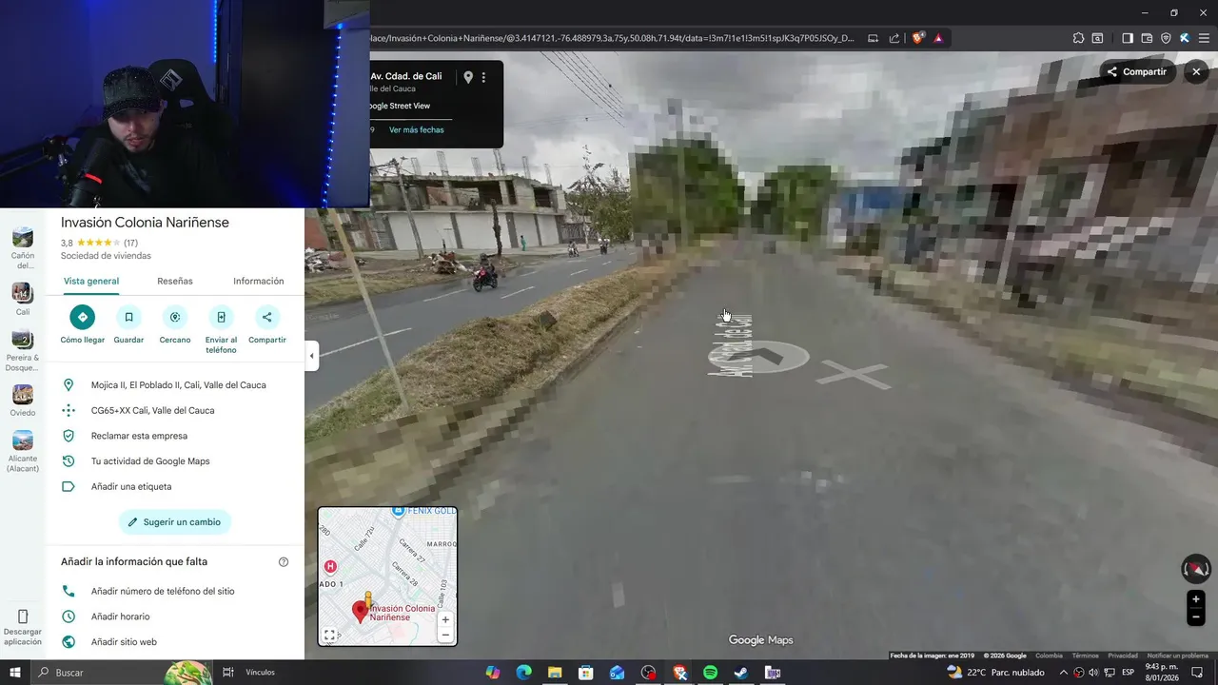Open the browser hamburger main menu

click(x=1203, y=38)
